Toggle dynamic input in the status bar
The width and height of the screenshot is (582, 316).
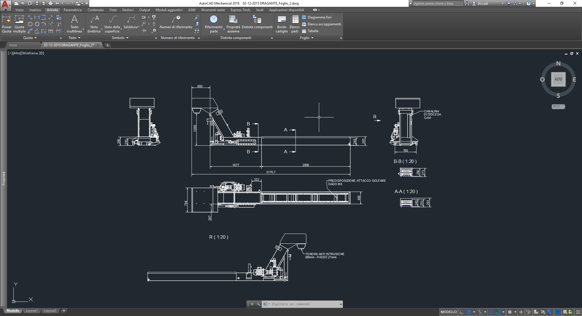pyautogui.click(x=521, y=312)
